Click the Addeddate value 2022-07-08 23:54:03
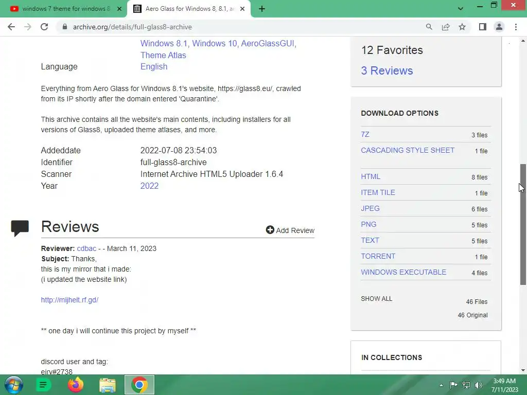 click(179, 150)
